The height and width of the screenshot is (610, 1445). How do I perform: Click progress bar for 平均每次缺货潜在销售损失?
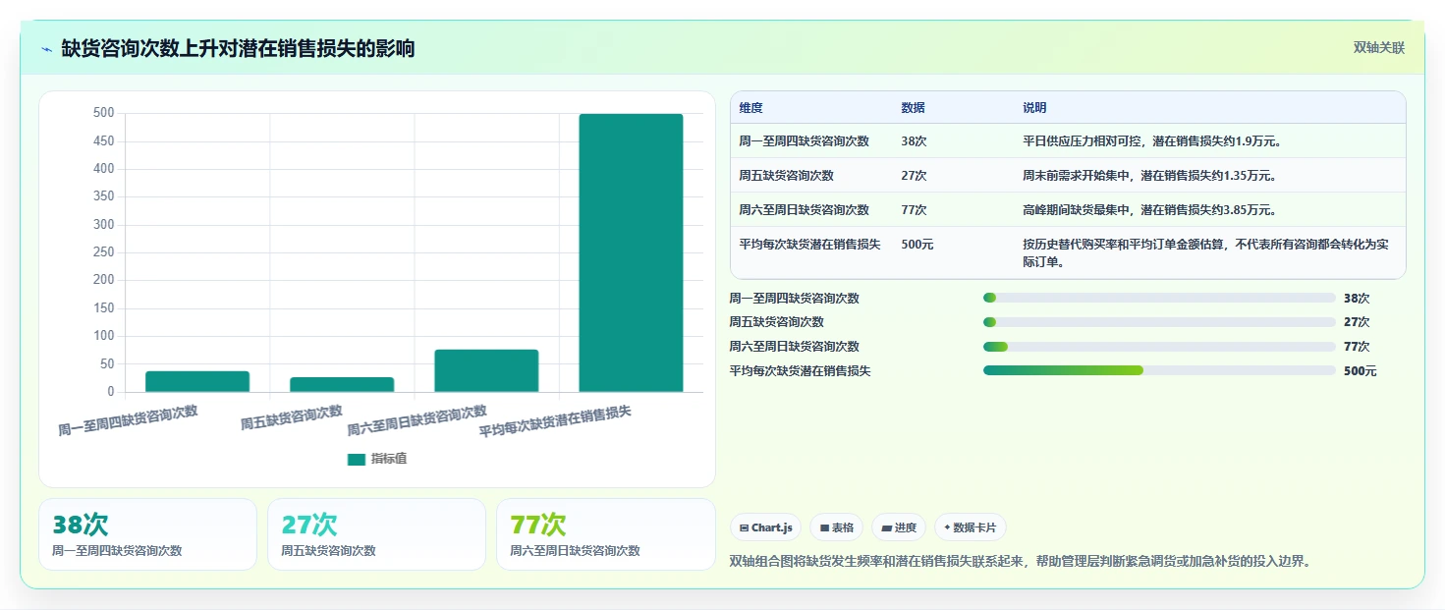pyautogui.click(x=1159, y=370)
